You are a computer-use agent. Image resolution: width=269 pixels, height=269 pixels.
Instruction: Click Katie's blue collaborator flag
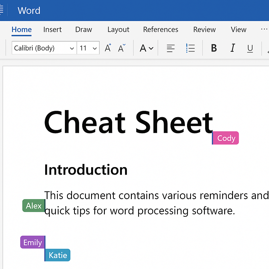tap(58, 255)
